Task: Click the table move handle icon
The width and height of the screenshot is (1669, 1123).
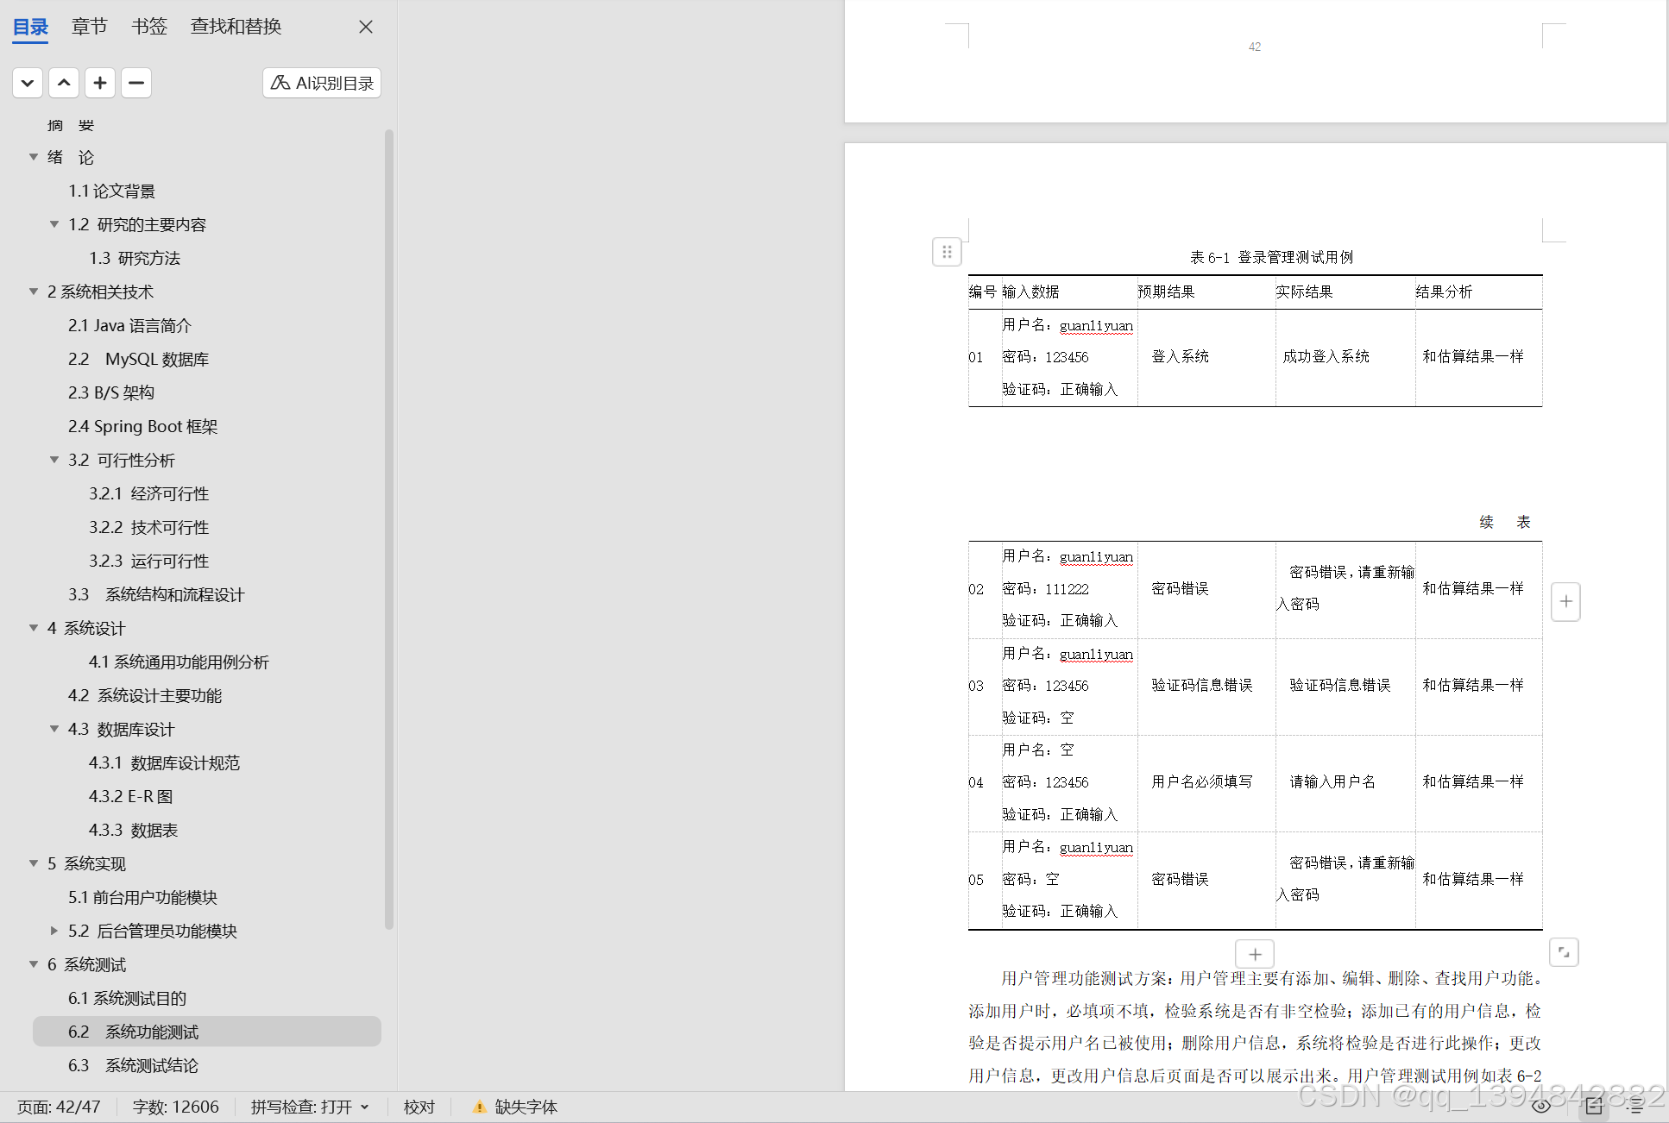Action: (947, 252)
